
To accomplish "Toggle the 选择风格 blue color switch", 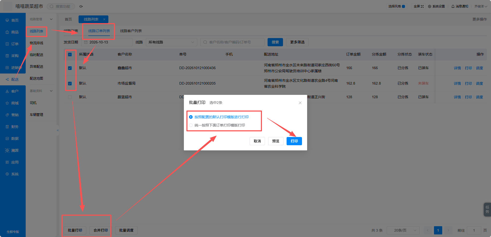I will pos(403,6).
